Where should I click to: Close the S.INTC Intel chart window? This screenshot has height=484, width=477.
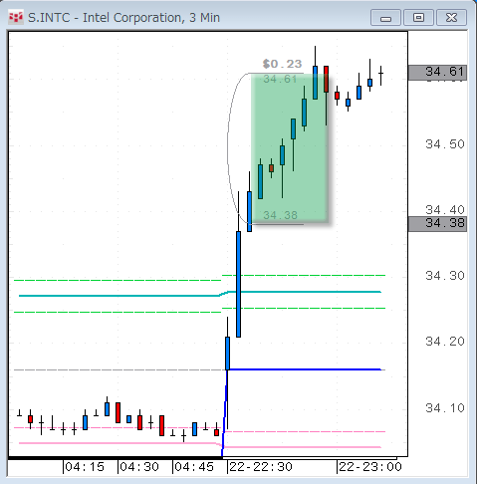[451, 18]
